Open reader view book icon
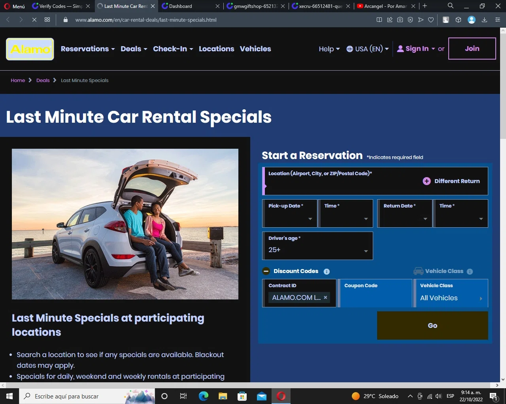Image resolution: width=506 pixels, height=404 pixels. click(379, 20)
